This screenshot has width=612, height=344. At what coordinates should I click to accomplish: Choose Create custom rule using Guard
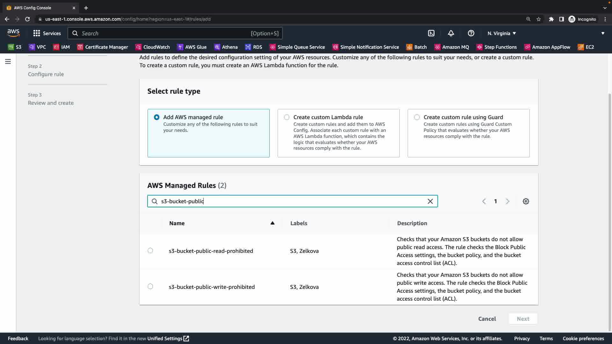pos(417,117)
